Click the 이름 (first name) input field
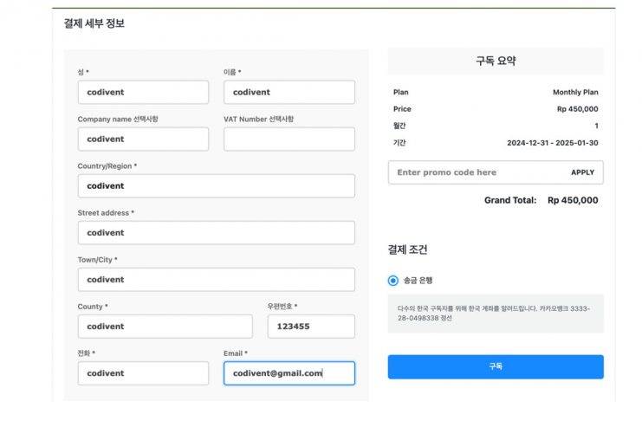 point(289,93)
